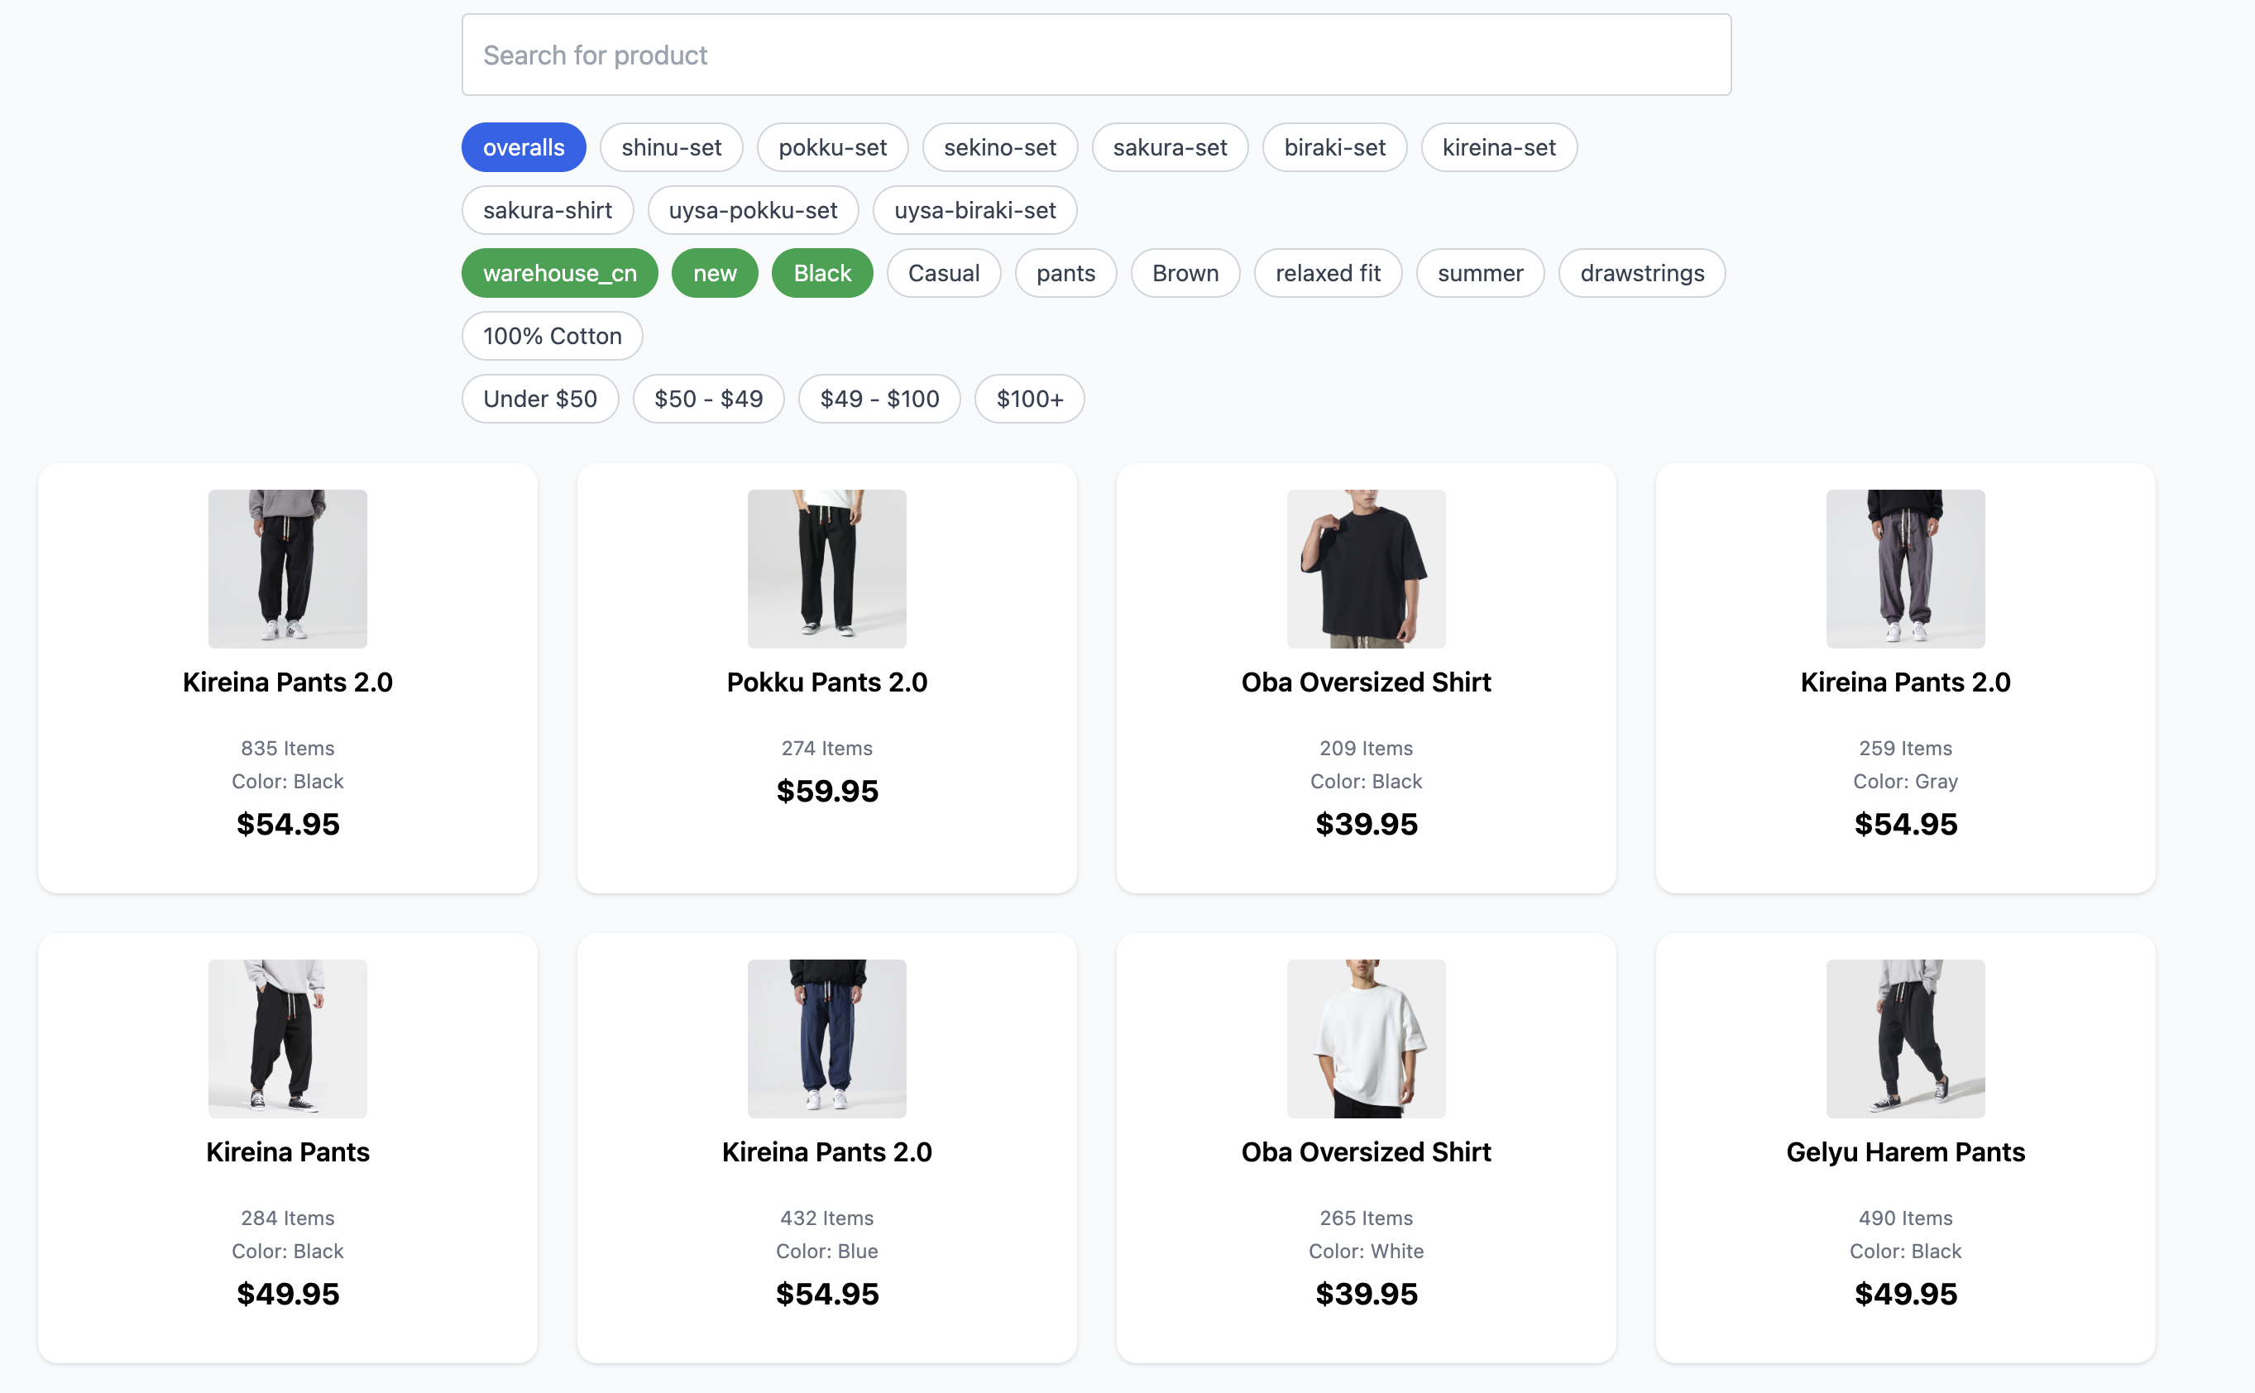Viewport: 2255px width, 1393px height.
Task: Enable the drawstrings tag filter
Action: tap(1641, 273)
